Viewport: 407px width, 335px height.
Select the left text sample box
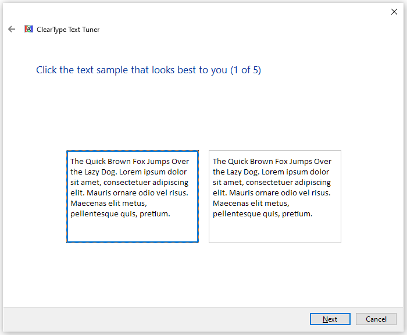133,197
